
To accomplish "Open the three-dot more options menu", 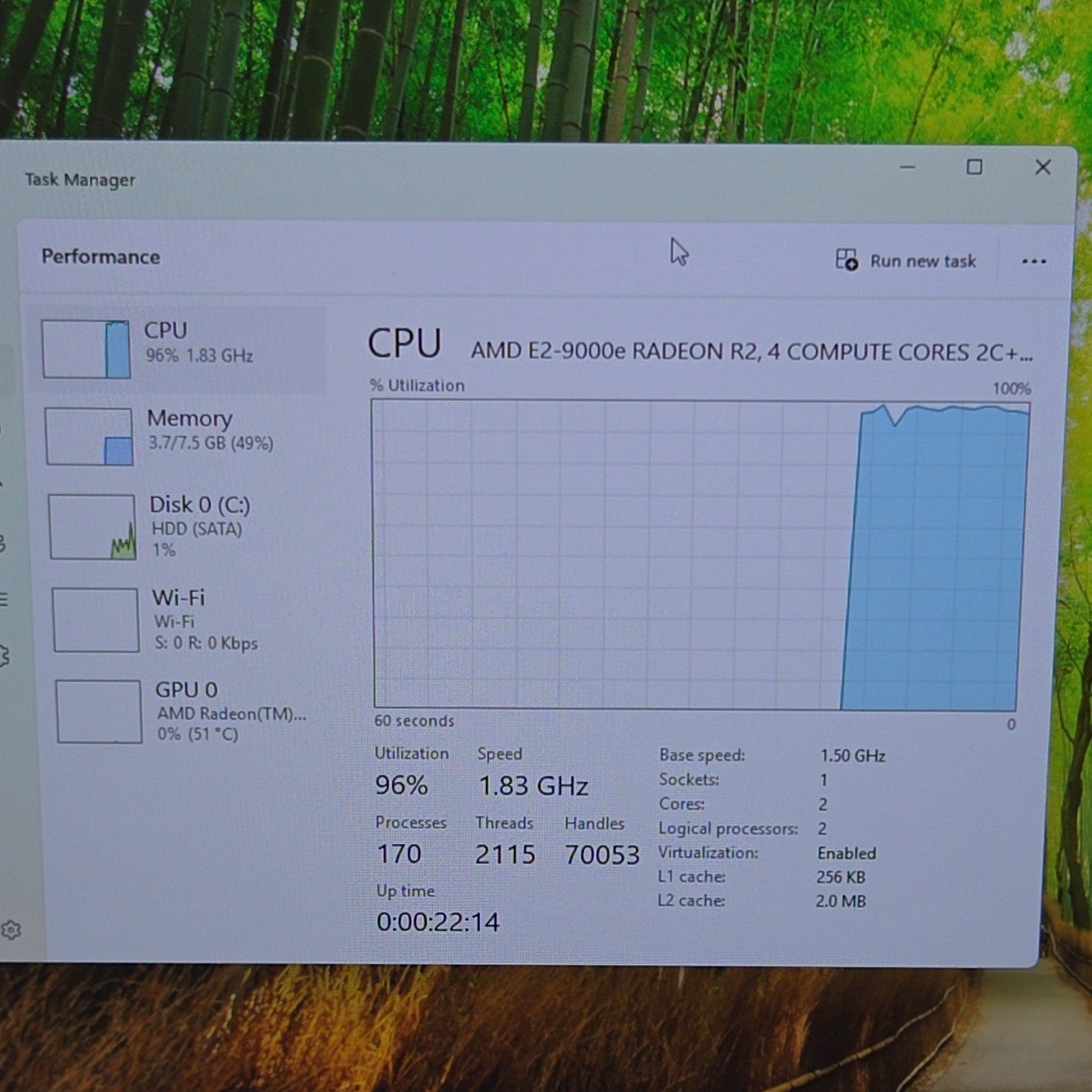I will 1034,261.
